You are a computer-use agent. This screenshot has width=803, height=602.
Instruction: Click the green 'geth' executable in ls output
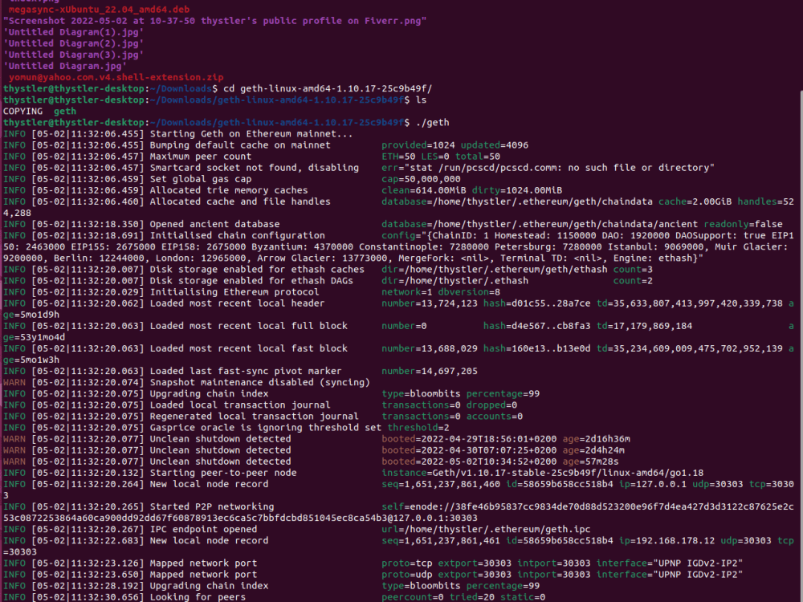pyautogui.click(x=65, y=111)
